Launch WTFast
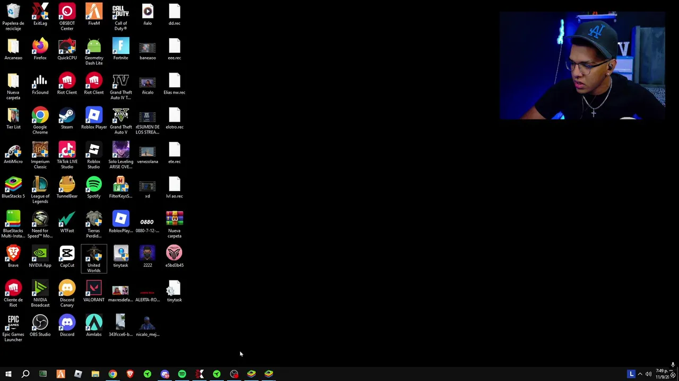The width and height of the screenshot is (679, 381). (x=67, y=222)
